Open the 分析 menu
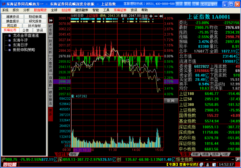This screenshot has height=168, width=241. click(x=26, y=10)
